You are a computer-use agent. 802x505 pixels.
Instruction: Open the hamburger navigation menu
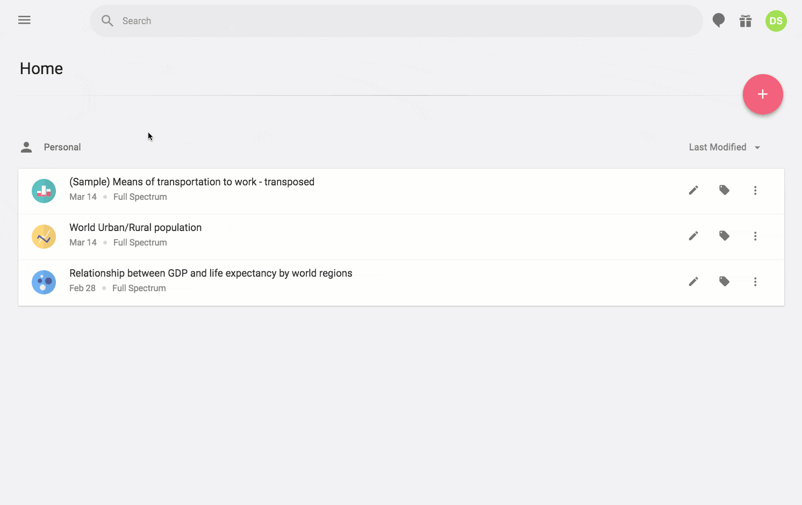(x=24, y=20)
